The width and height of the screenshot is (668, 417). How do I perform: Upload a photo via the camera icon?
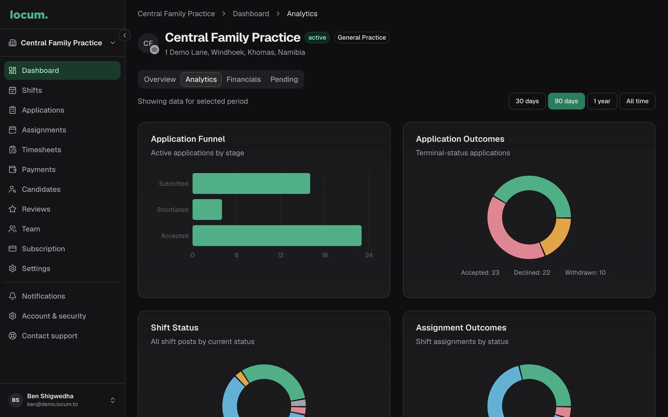tap(154, 50)
